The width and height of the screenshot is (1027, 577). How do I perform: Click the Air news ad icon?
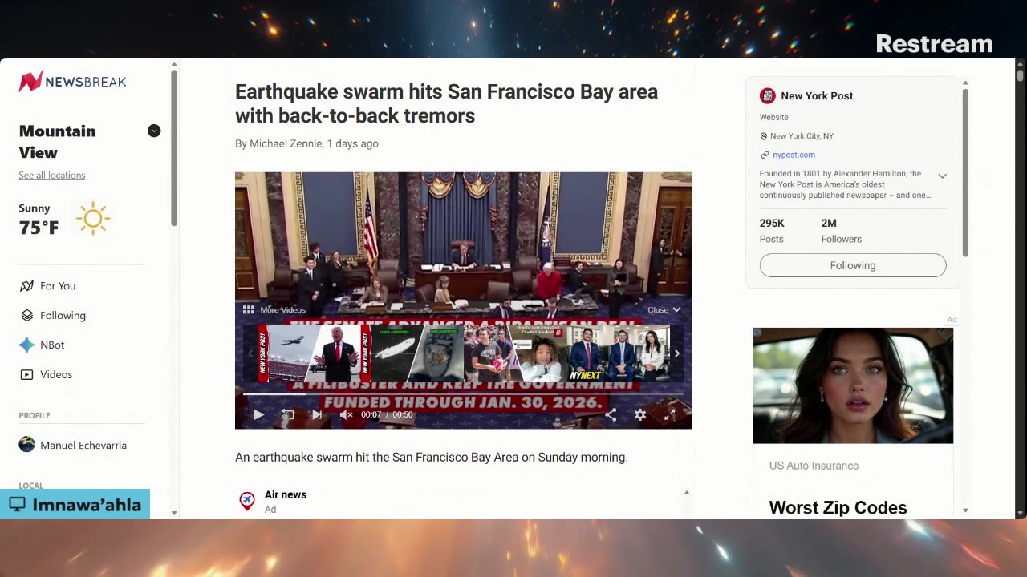247,501
